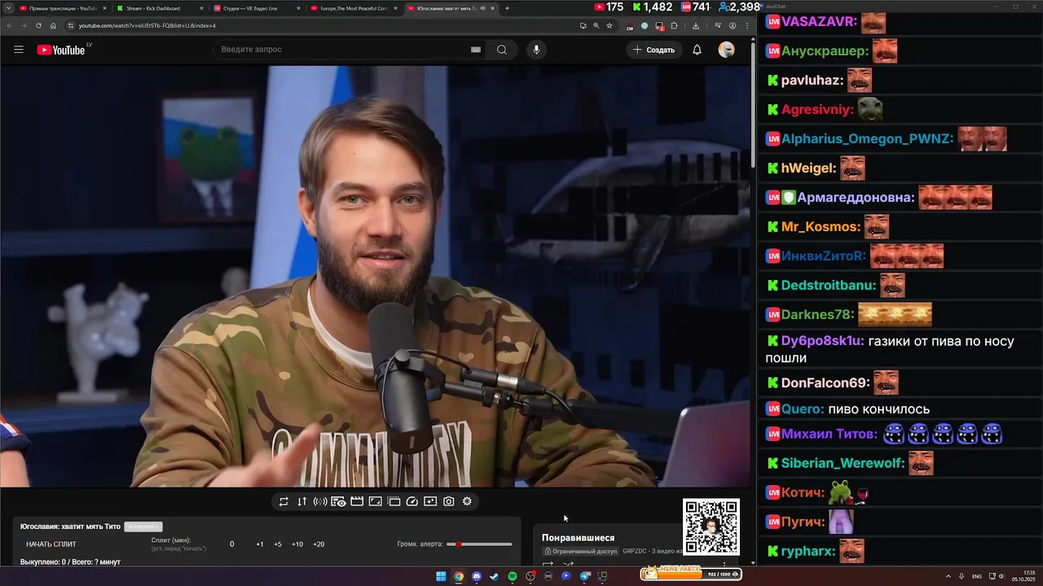Open the tab search dropdown arrow
This screenshot has width=1043, height=586.
[x=8, y=8]
